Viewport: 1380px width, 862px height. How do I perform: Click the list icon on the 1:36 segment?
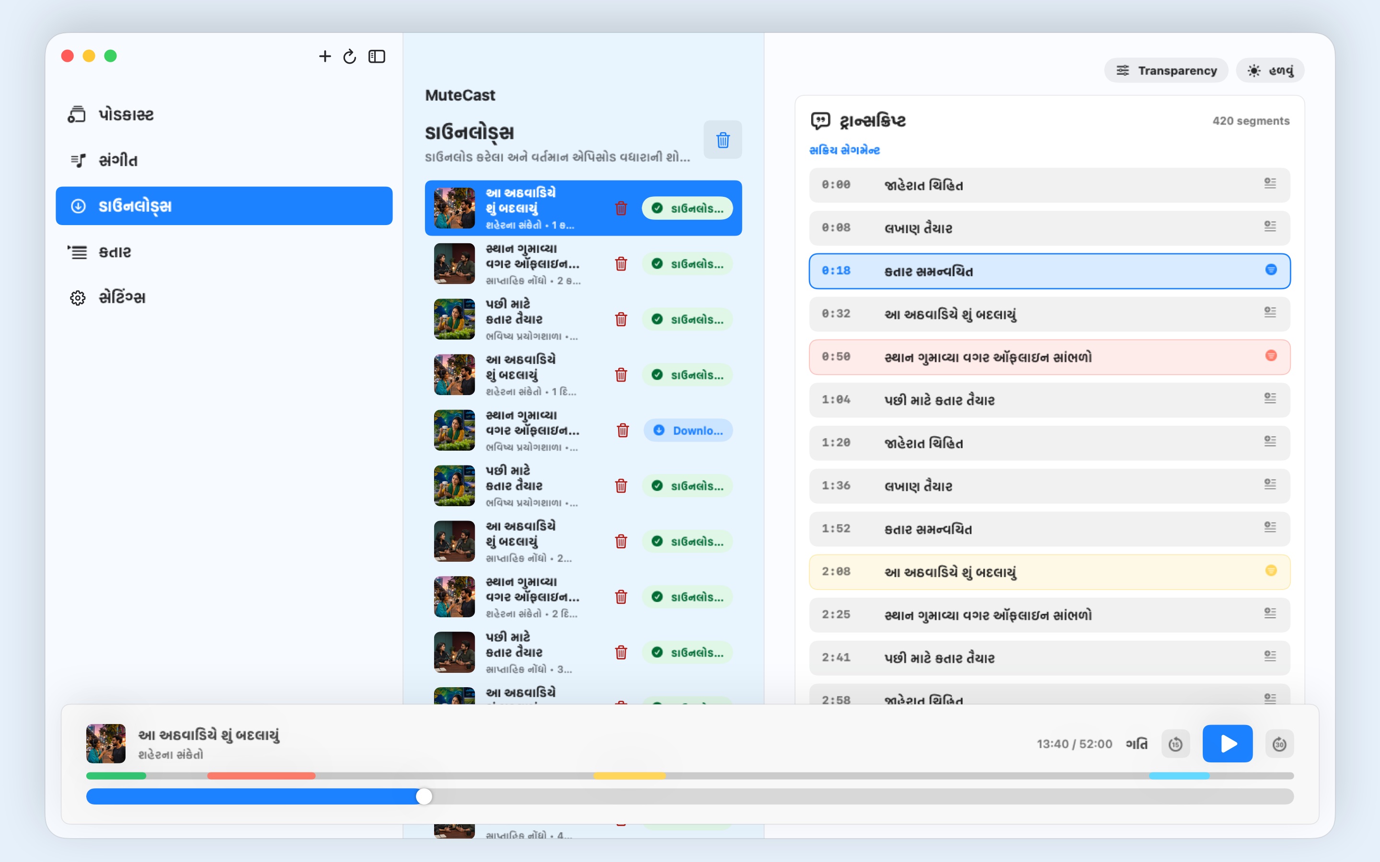tap(1270, 484)
